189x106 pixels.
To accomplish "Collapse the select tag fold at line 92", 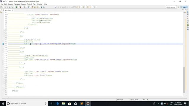I will [7, 14].
